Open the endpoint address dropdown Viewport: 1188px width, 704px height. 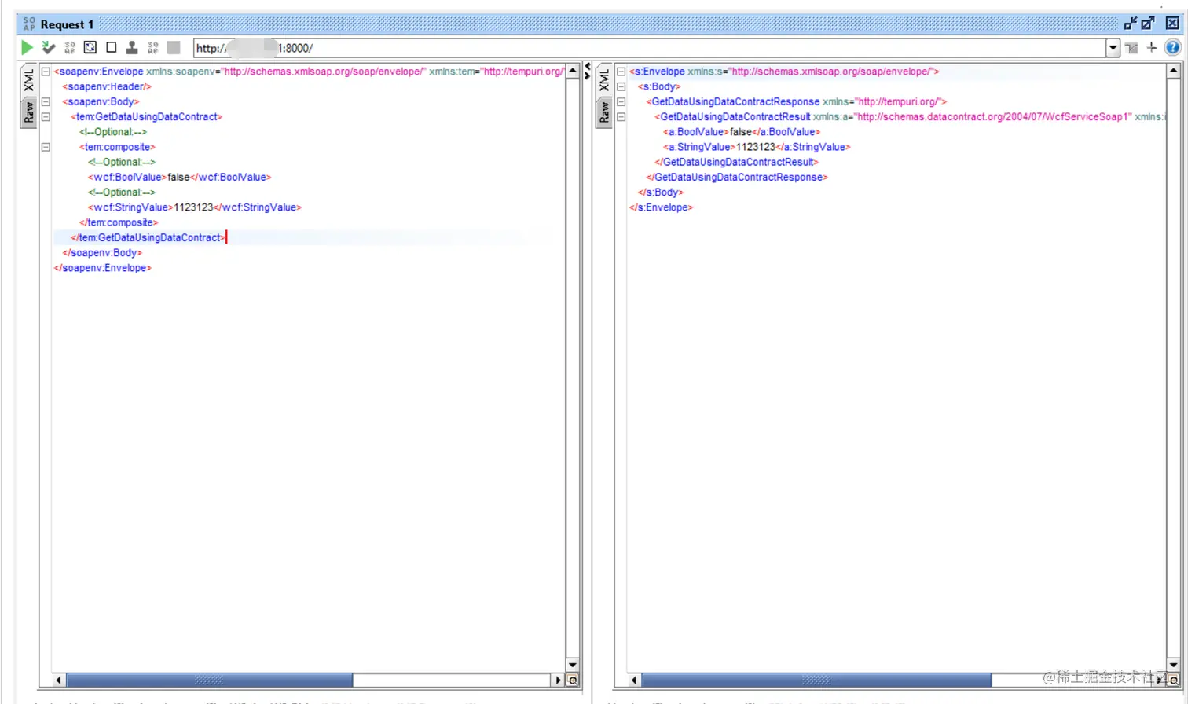[1113, 48]
